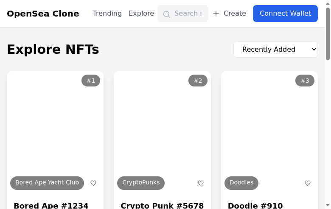Go to the Trending page

pyautogui.click(x=107, y=13)
